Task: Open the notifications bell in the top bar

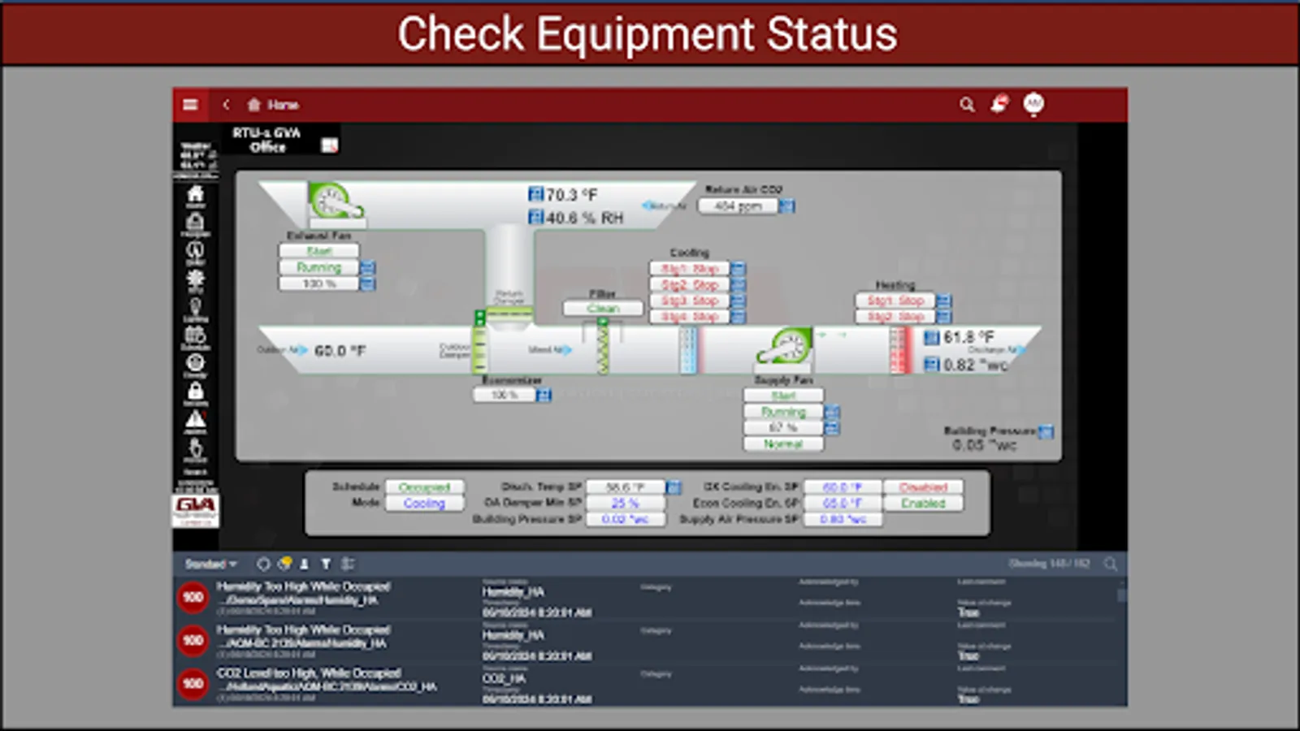Action: click(998, 105)
